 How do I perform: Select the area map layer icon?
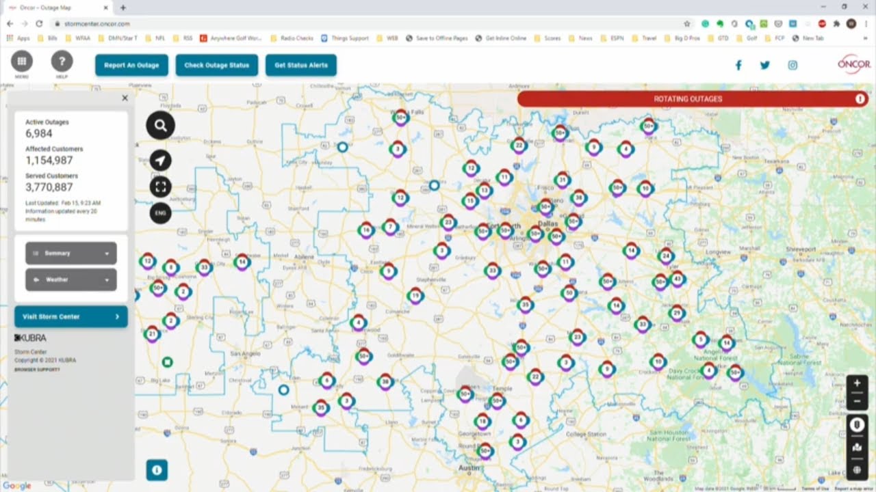(857, 448)
